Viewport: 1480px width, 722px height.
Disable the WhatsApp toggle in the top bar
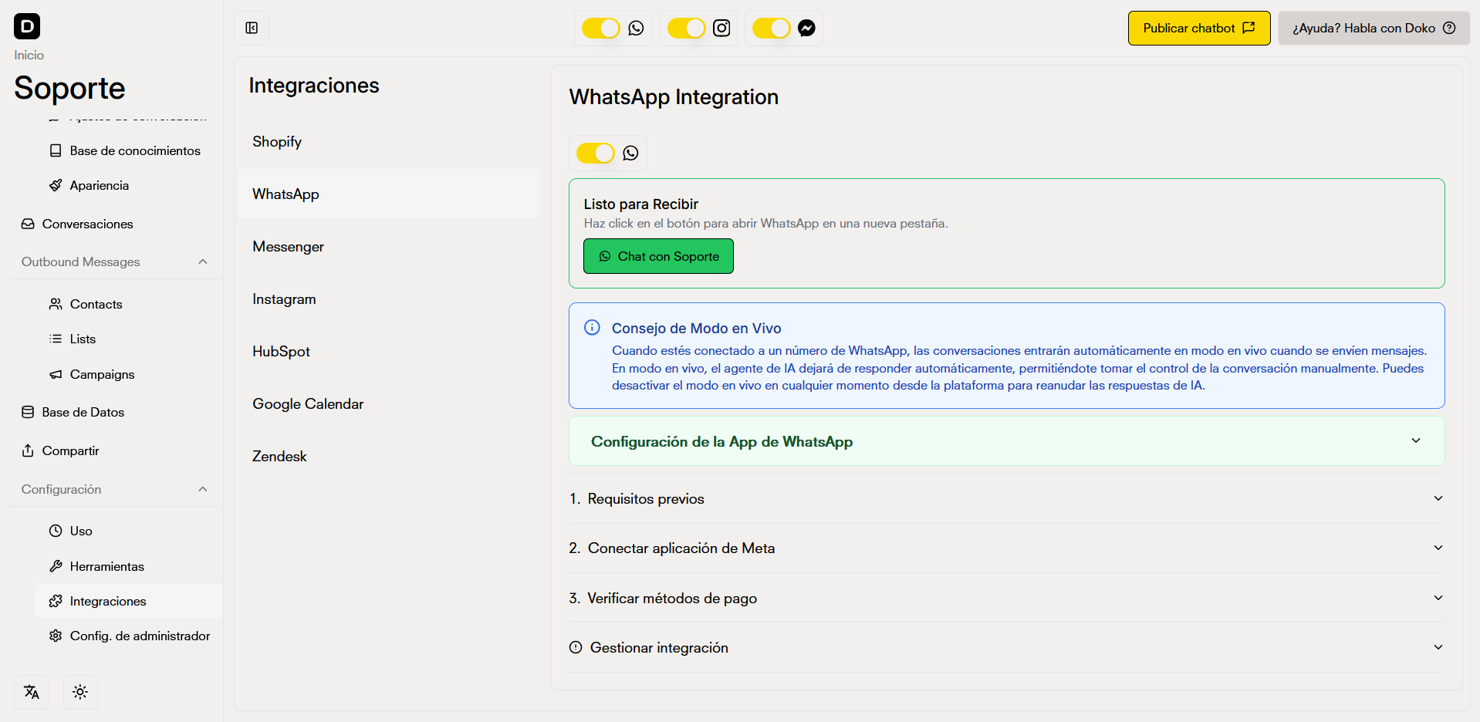601,28
